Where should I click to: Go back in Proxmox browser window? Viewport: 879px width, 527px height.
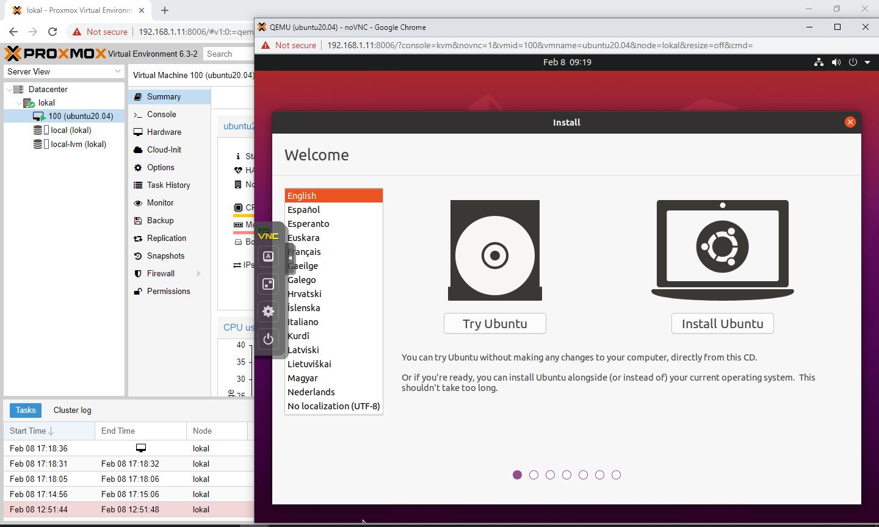(13, 32)
